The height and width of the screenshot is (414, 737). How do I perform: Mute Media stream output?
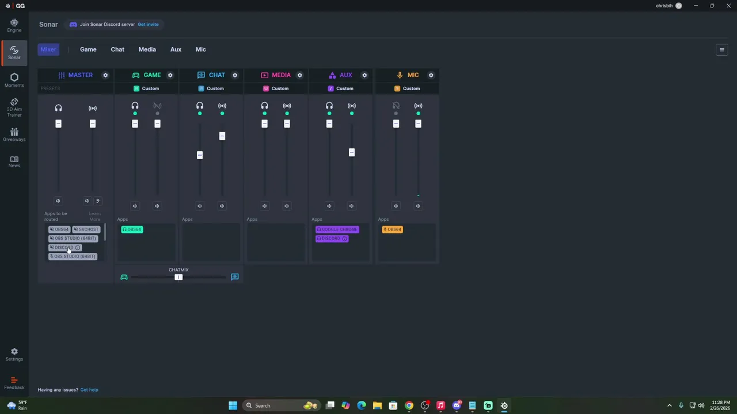tap(286, 206)
